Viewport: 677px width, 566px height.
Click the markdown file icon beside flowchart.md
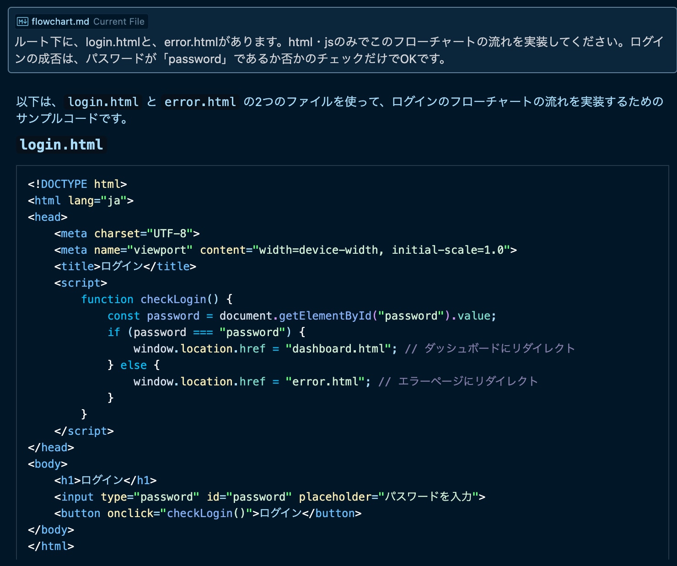[x=22, y=21]
